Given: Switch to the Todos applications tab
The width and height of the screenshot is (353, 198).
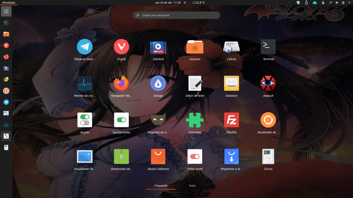Looking at the screenshot, I should tap(192, 186).
